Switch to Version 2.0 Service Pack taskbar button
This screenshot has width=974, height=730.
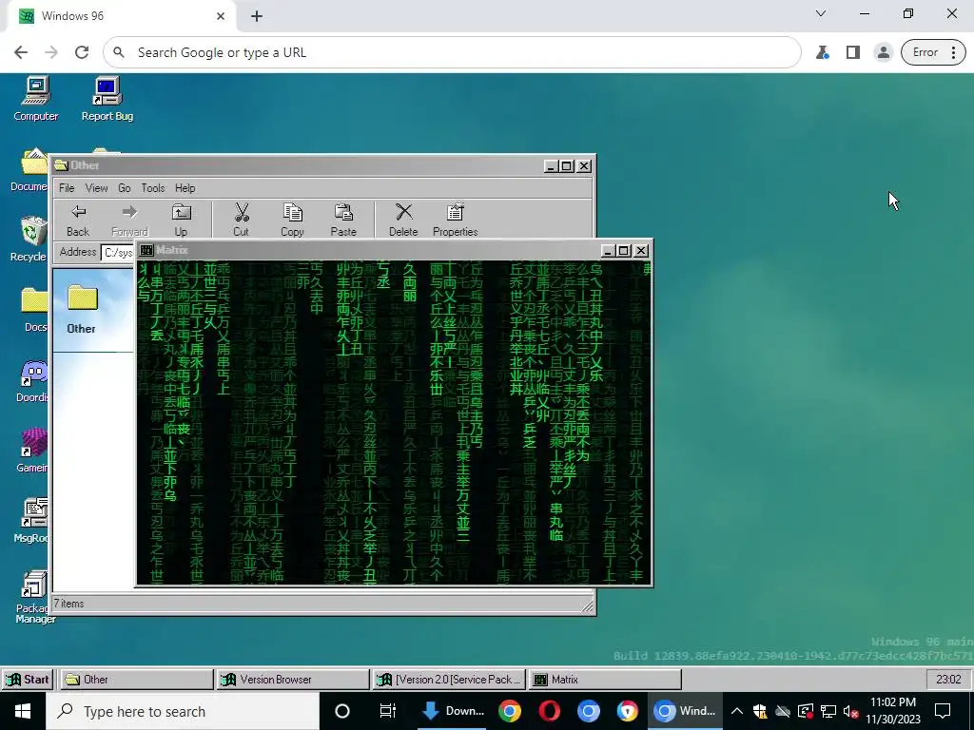[449, 679]
